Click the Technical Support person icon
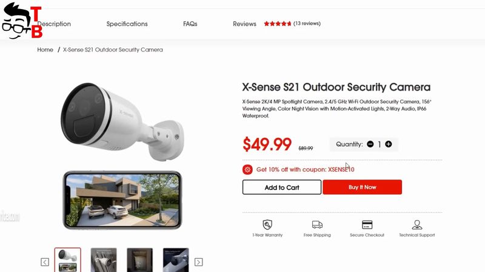The height and width of the screenshot is (272, 485). coord(417,224)
